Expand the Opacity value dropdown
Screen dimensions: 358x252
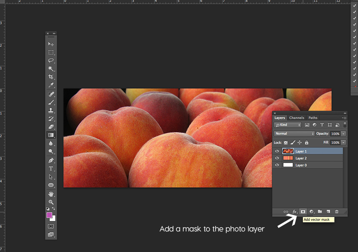[343, 133]
